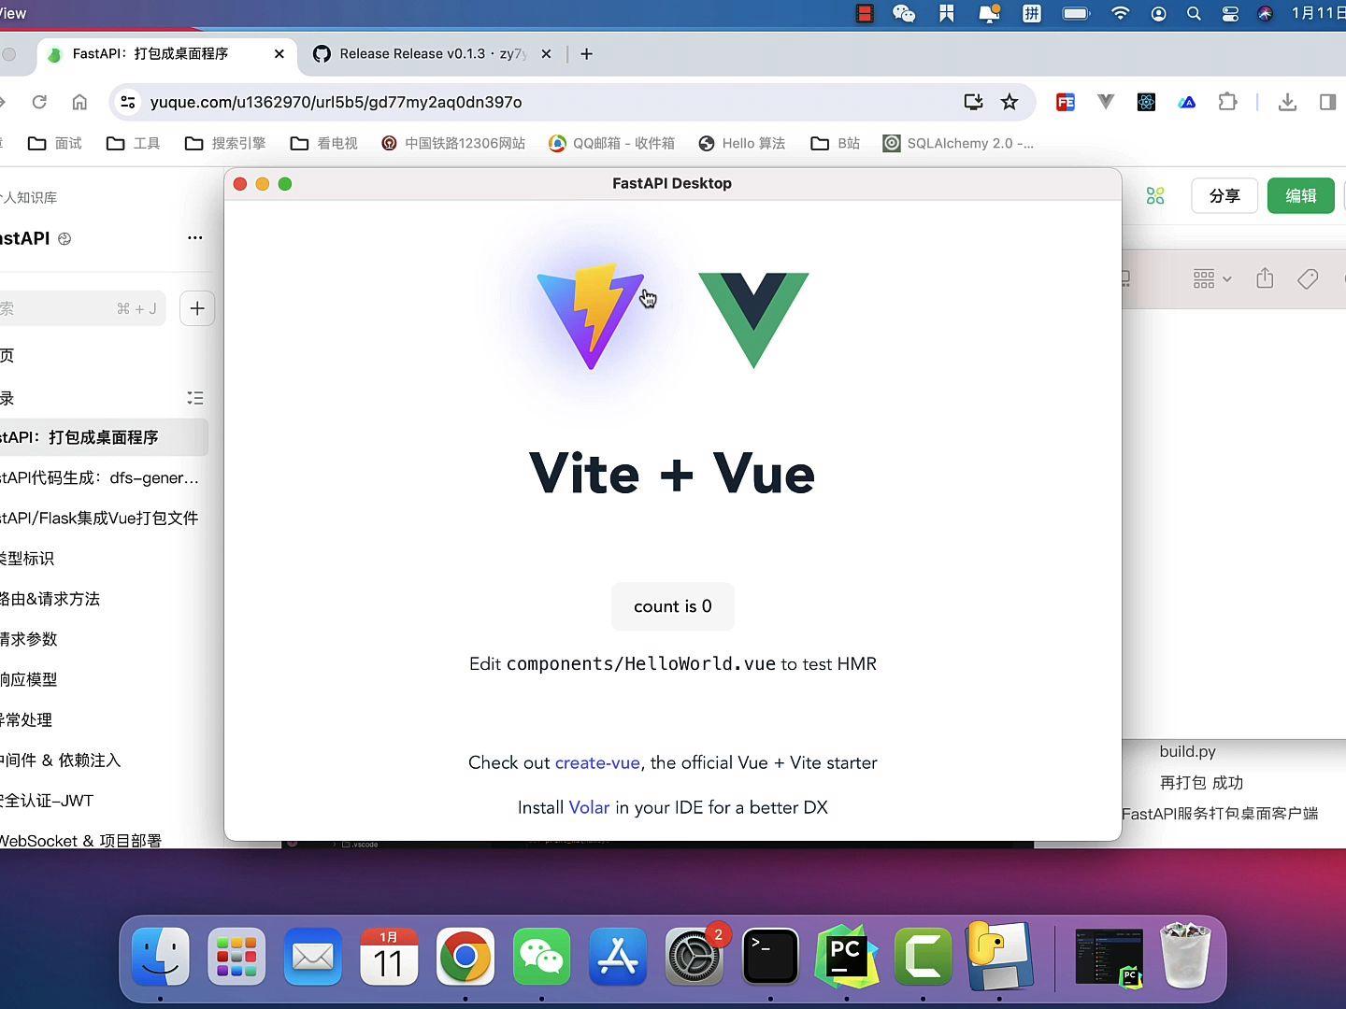Image resolution: width=1346 pixels, height=1009 pixels.
Task: Select '安全认证-JWT' in sidebar
Action: coord(47,801)
